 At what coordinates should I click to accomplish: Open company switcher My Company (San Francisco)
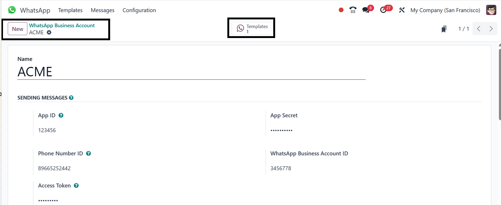[x=445, y=10]
